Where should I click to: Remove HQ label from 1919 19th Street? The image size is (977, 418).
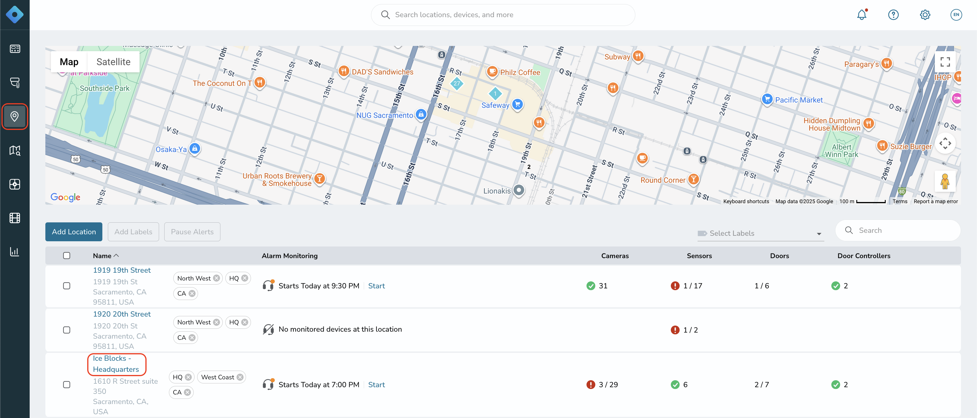[245, 278]
